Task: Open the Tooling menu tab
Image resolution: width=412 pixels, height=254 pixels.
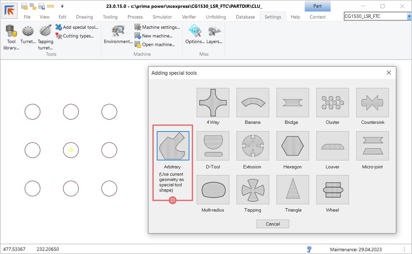Action: coord(110,17)
